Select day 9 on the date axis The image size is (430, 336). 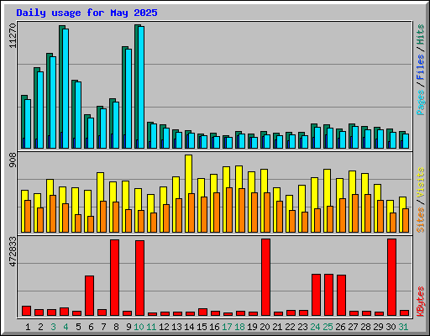pyautogui.click(x=128, y=327)
